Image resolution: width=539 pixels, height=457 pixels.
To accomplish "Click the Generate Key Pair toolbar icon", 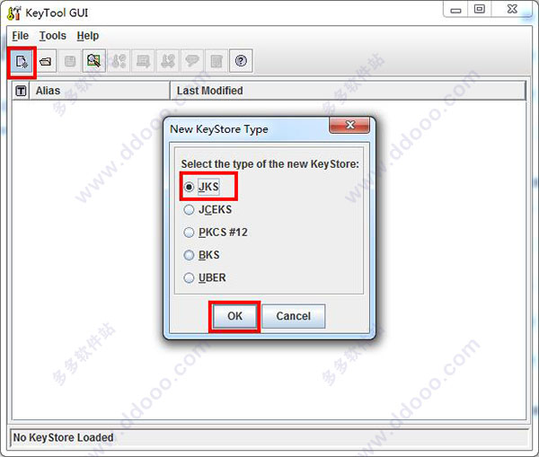I will (119, 61).
